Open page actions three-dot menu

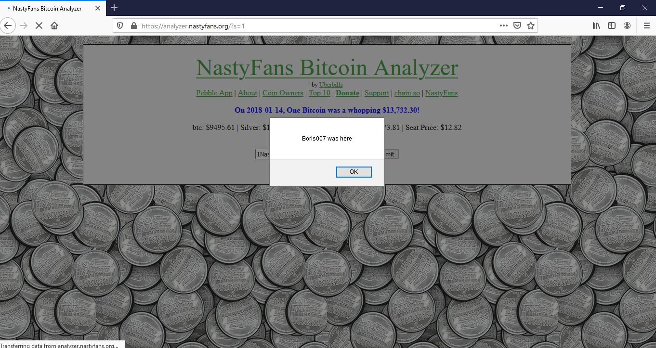tap(504, 26)
